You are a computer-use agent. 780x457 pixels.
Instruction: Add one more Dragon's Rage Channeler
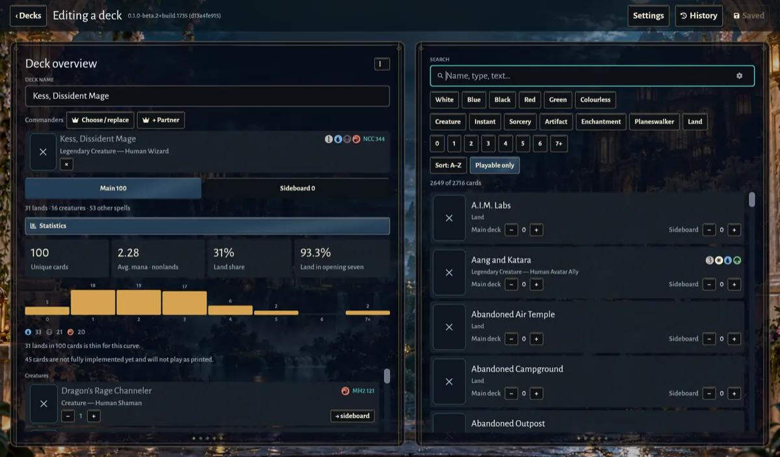point(94,416)
